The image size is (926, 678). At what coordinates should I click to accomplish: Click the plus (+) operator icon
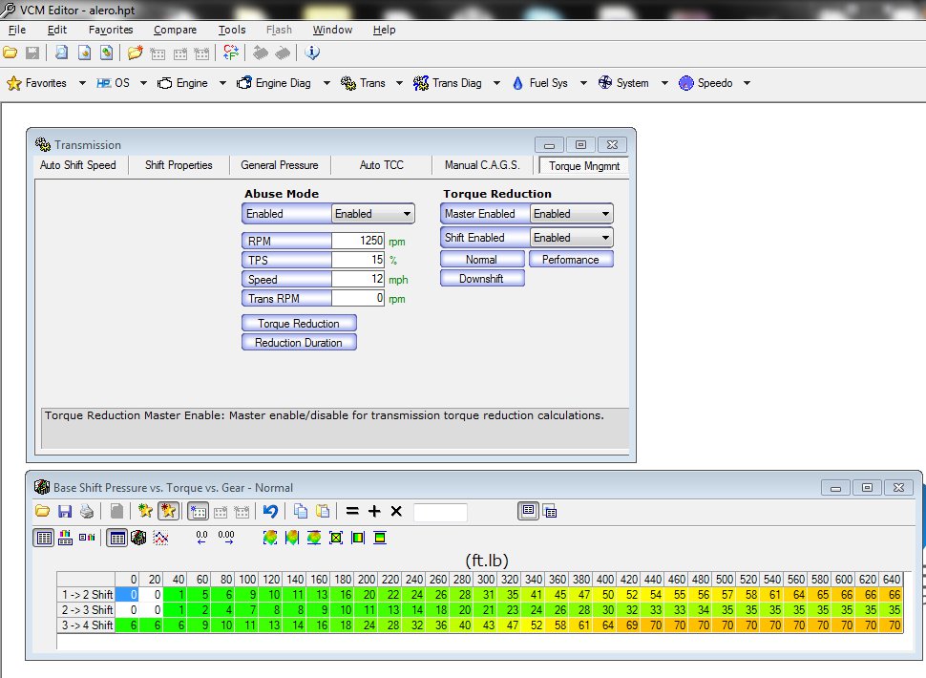[x=374, y=512]
